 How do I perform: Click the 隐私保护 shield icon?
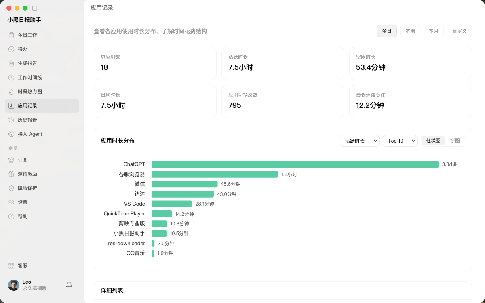click(x=11, y=188)
